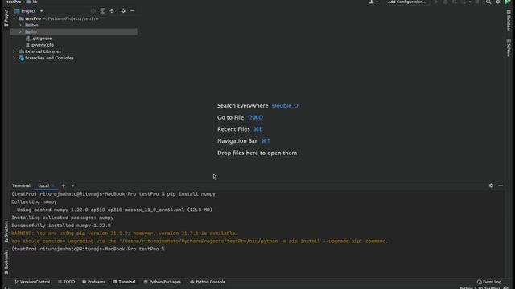
Task: Click the 'pip install numpy' command text
Action: [192, 194]
